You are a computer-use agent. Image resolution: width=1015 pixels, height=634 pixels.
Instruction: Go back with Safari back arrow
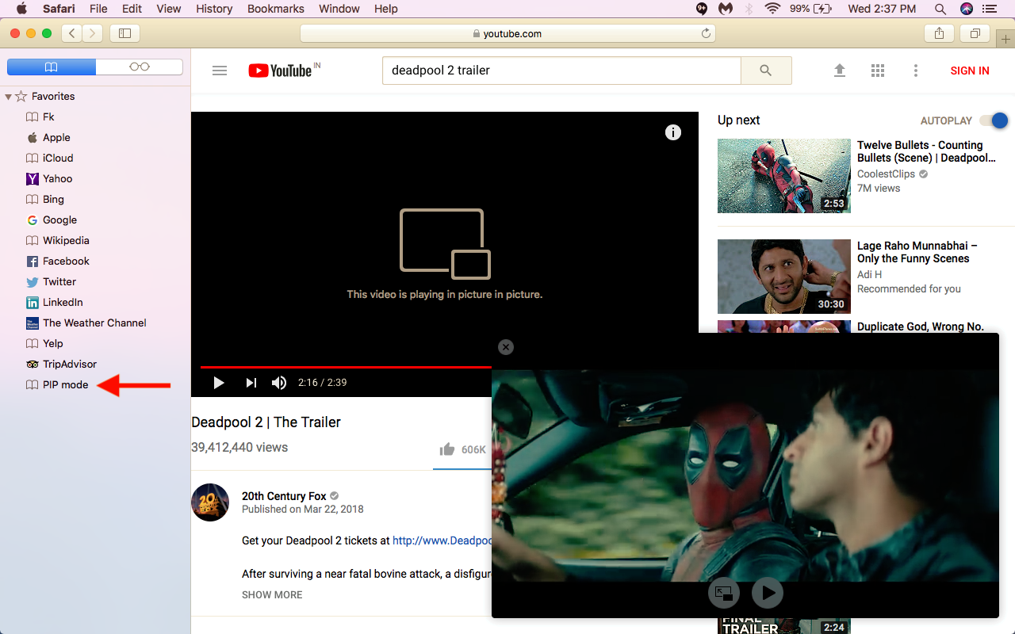pos(72,33)
